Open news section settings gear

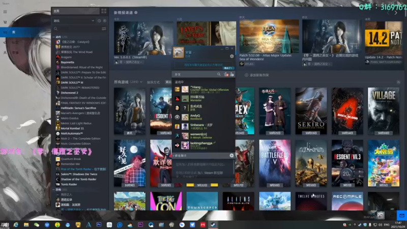pyautogui.click(x=136, y=12)
